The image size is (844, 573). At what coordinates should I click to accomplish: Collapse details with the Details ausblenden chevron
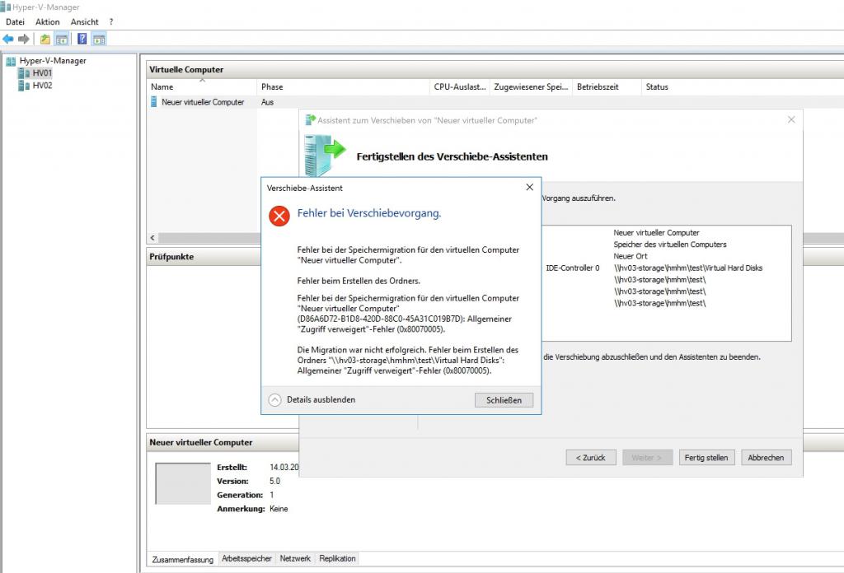(x=275, y=400)
